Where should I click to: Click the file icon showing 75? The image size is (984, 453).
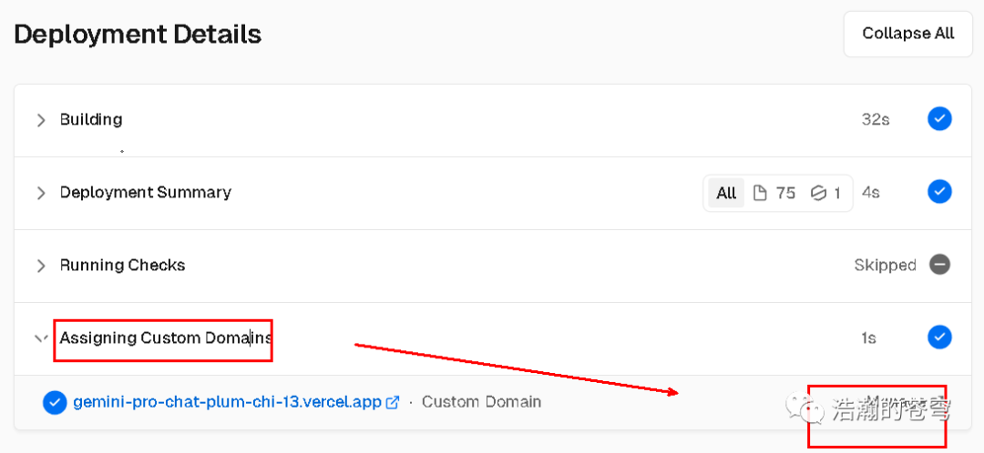pos(760,193)
